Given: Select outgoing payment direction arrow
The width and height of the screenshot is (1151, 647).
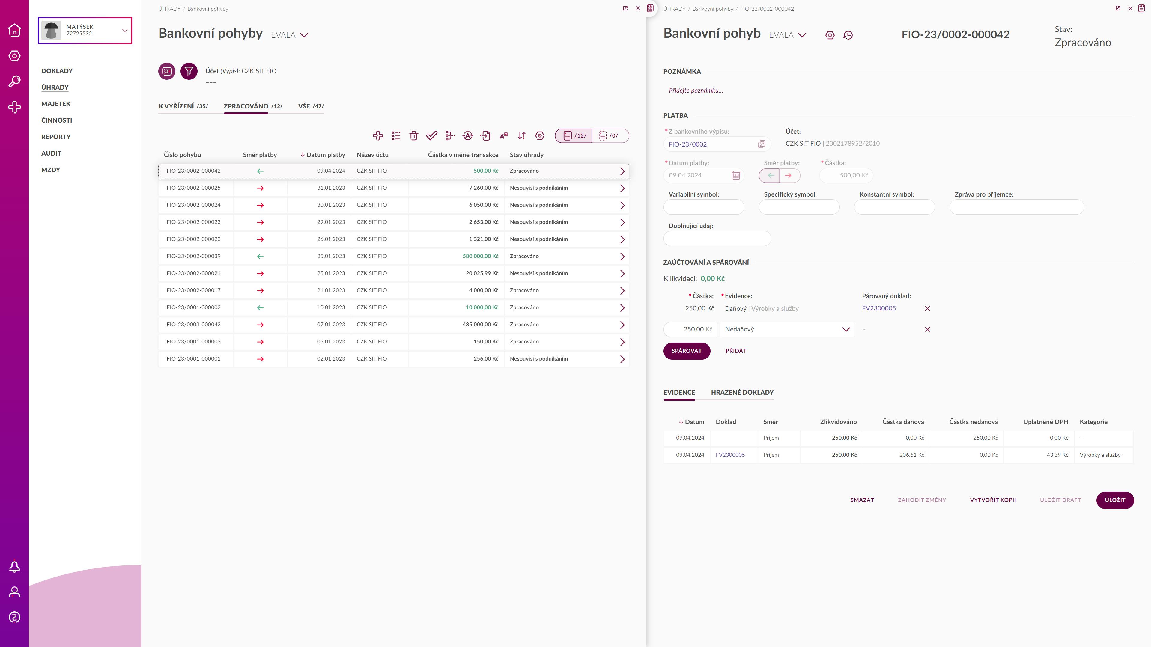Looking at the screenshot, I should coord(789,176).
